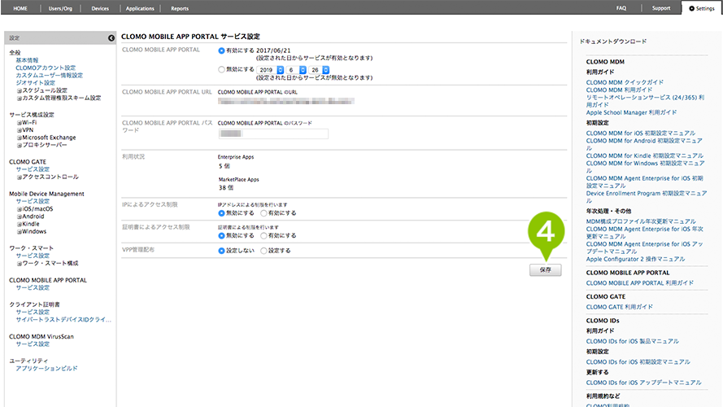Collapse the 設定 sidebar with arrow icon

pyautogui.click(x=111, y=37)
